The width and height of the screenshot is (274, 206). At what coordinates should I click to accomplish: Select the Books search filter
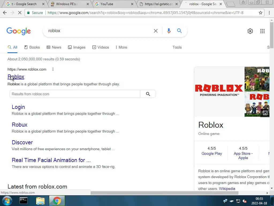point(32,47)
